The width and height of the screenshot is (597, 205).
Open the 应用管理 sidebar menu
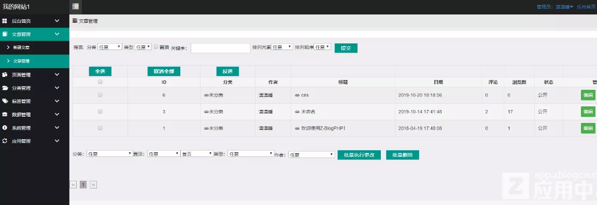35,141
